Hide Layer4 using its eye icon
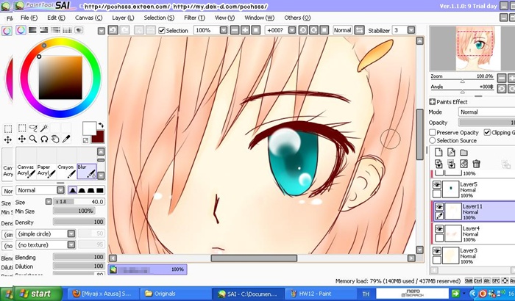The width and height of the screenshot is (515, 301). 438,228
